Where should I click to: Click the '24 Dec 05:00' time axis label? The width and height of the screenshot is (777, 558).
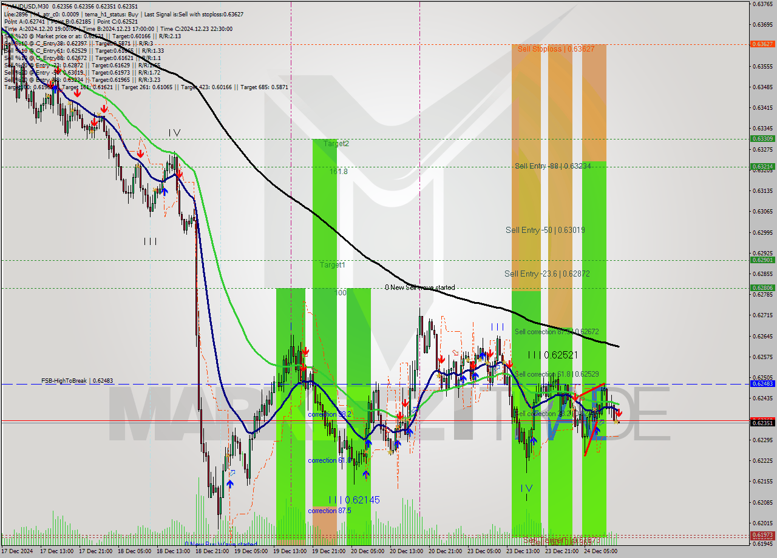click(601, 552)
